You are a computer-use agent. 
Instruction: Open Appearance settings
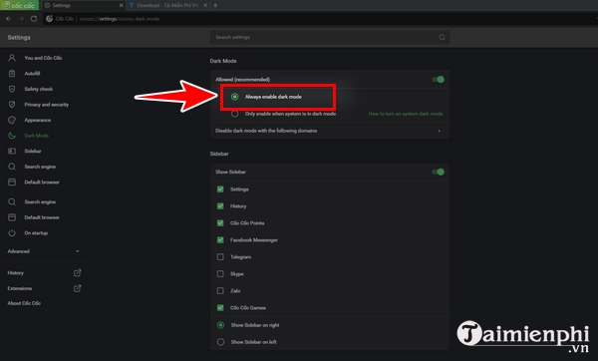pos(38,121)
